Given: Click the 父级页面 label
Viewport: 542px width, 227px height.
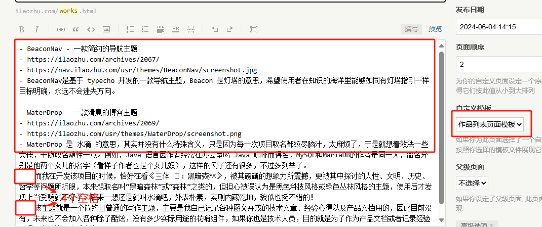Looking at the screenshot, I should pos(470,167).
